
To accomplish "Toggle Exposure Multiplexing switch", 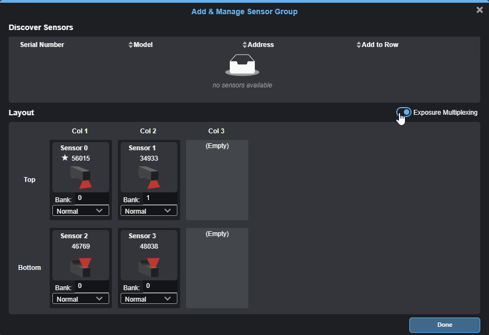I will 404,113.
